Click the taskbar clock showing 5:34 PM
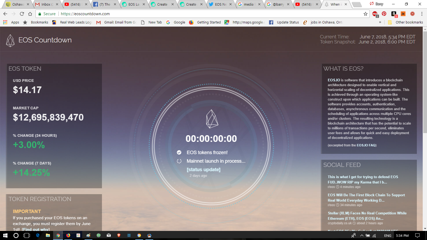 pos(402,235)
